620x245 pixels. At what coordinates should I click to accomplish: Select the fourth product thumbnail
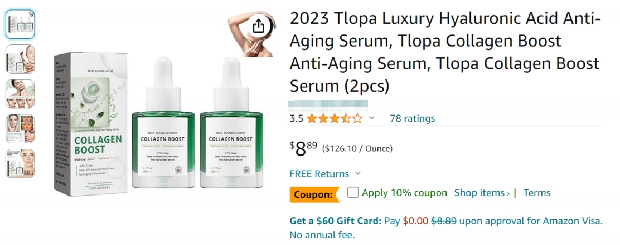pyautogui.click(x=20, y=128)
